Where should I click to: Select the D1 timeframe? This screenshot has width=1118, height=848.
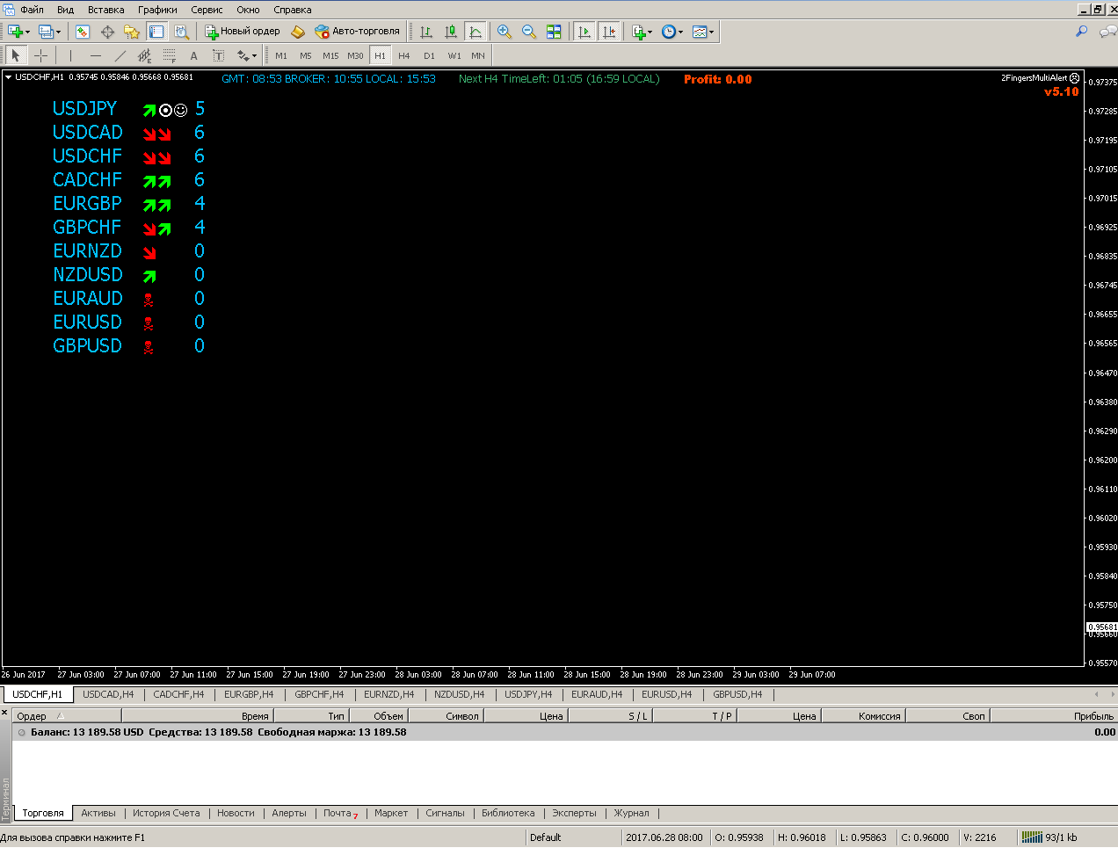click(x=429, y=55)
